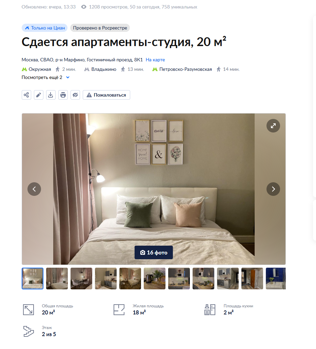Click the "16 фото" gallery button
The width and height of the screenshot is (316, 349).
click(154, 252)
